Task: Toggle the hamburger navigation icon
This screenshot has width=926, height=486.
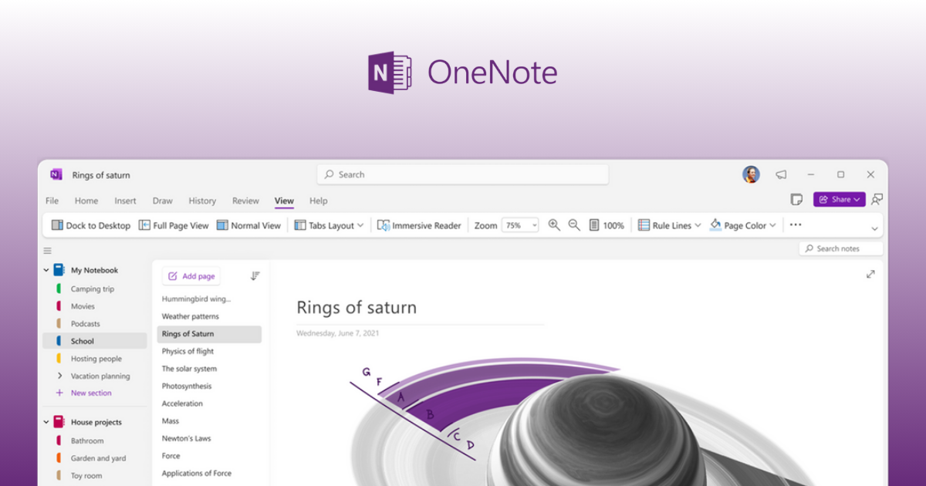Action: pyautogui.click(x=47, y=251)
